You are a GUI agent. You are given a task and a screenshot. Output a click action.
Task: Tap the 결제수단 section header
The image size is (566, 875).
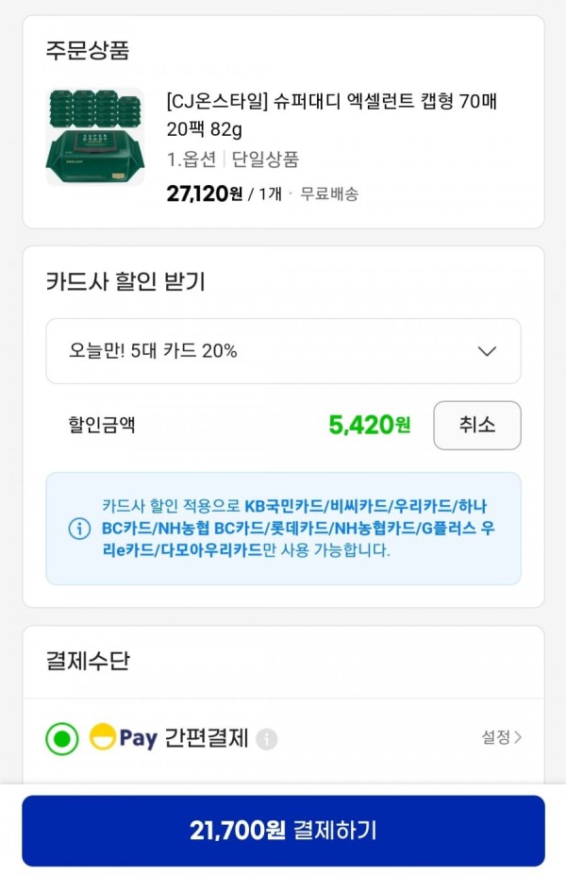pyautogui.click(x=88, y=661)
